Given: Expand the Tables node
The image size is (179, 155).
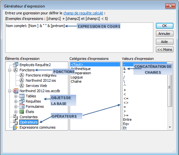Looking at the screenshot, I should (16, 96).
